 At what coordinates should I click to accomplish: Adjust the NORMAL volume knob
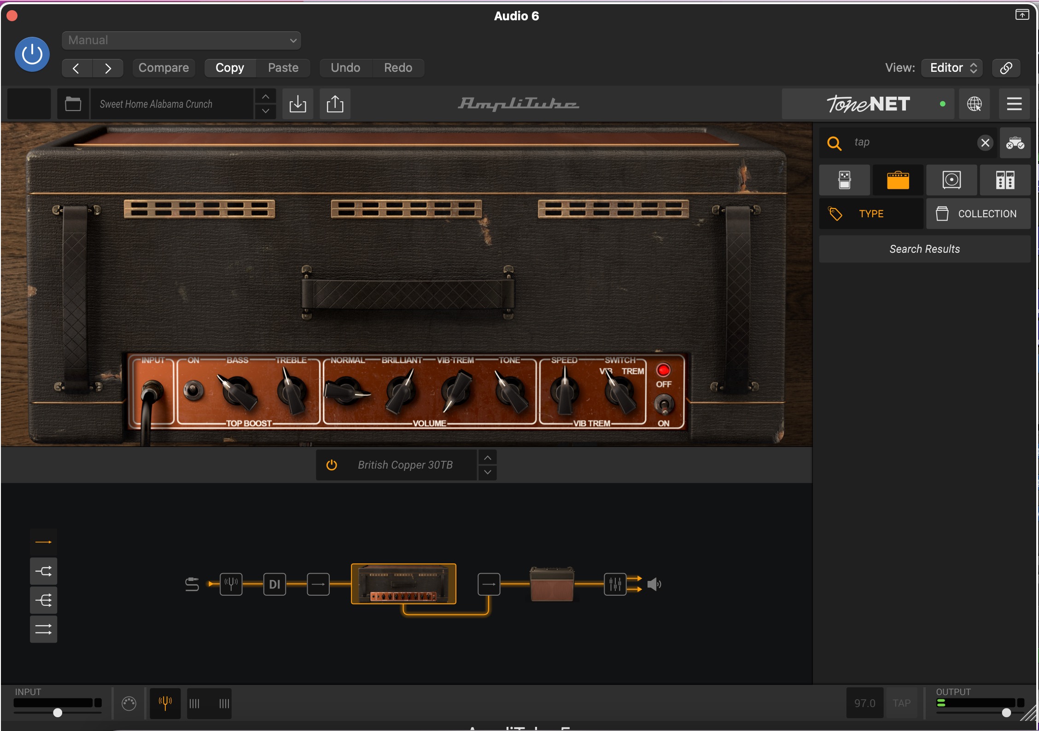(346, 391)
